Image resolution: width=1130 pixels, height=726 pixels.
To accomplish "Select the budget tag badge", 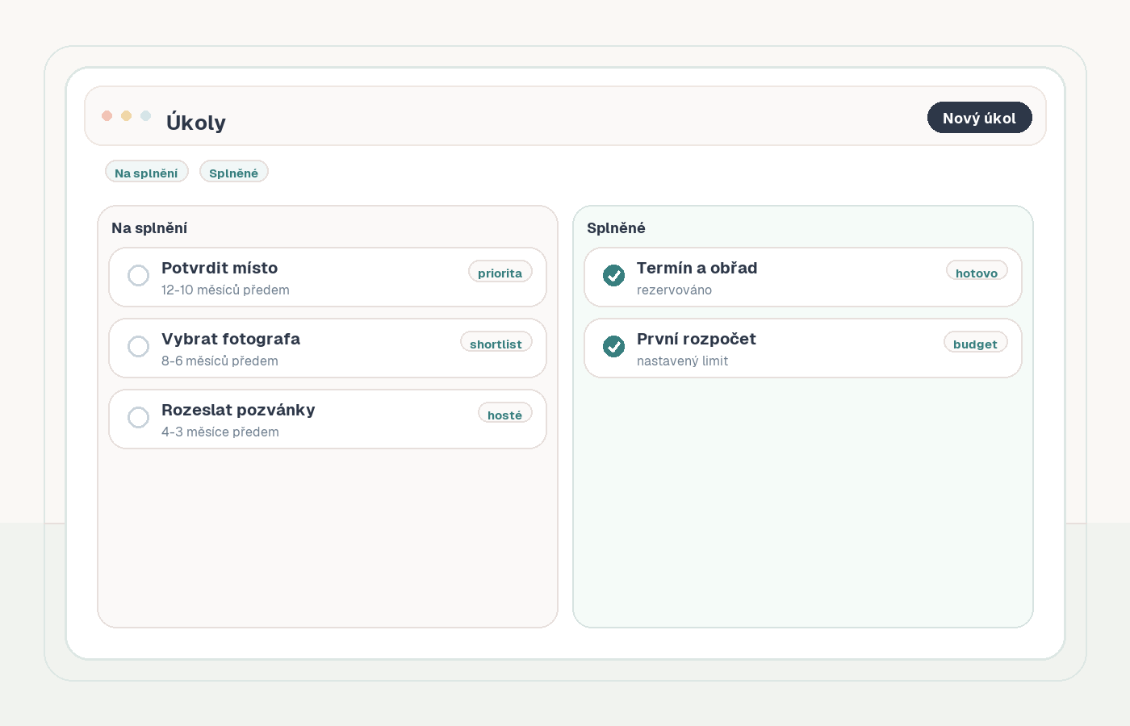I will tap(975, 344).
